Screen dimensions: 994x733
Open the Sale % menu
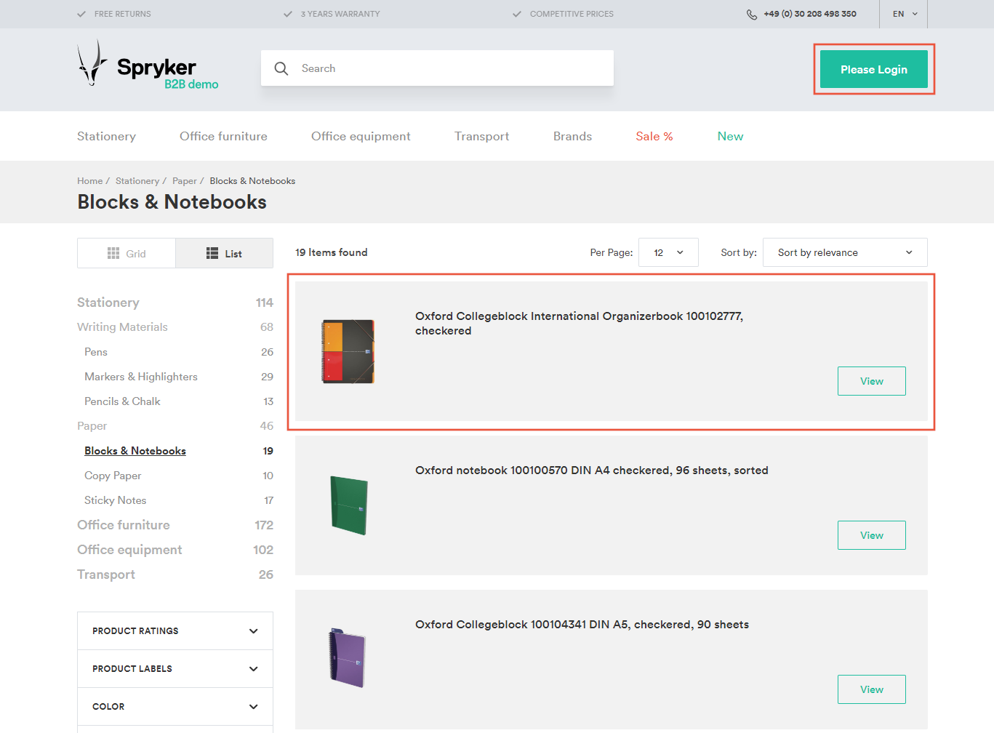[654, 136]
